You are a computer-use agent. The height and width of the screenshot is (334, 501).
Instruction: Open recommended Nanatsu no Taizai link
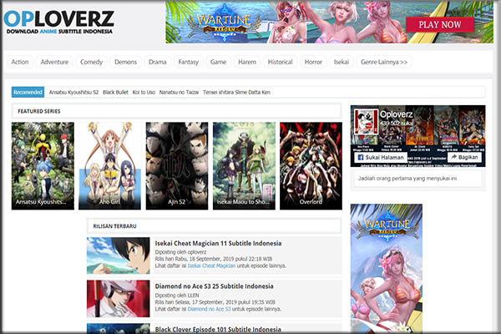(x=179, y=93)
